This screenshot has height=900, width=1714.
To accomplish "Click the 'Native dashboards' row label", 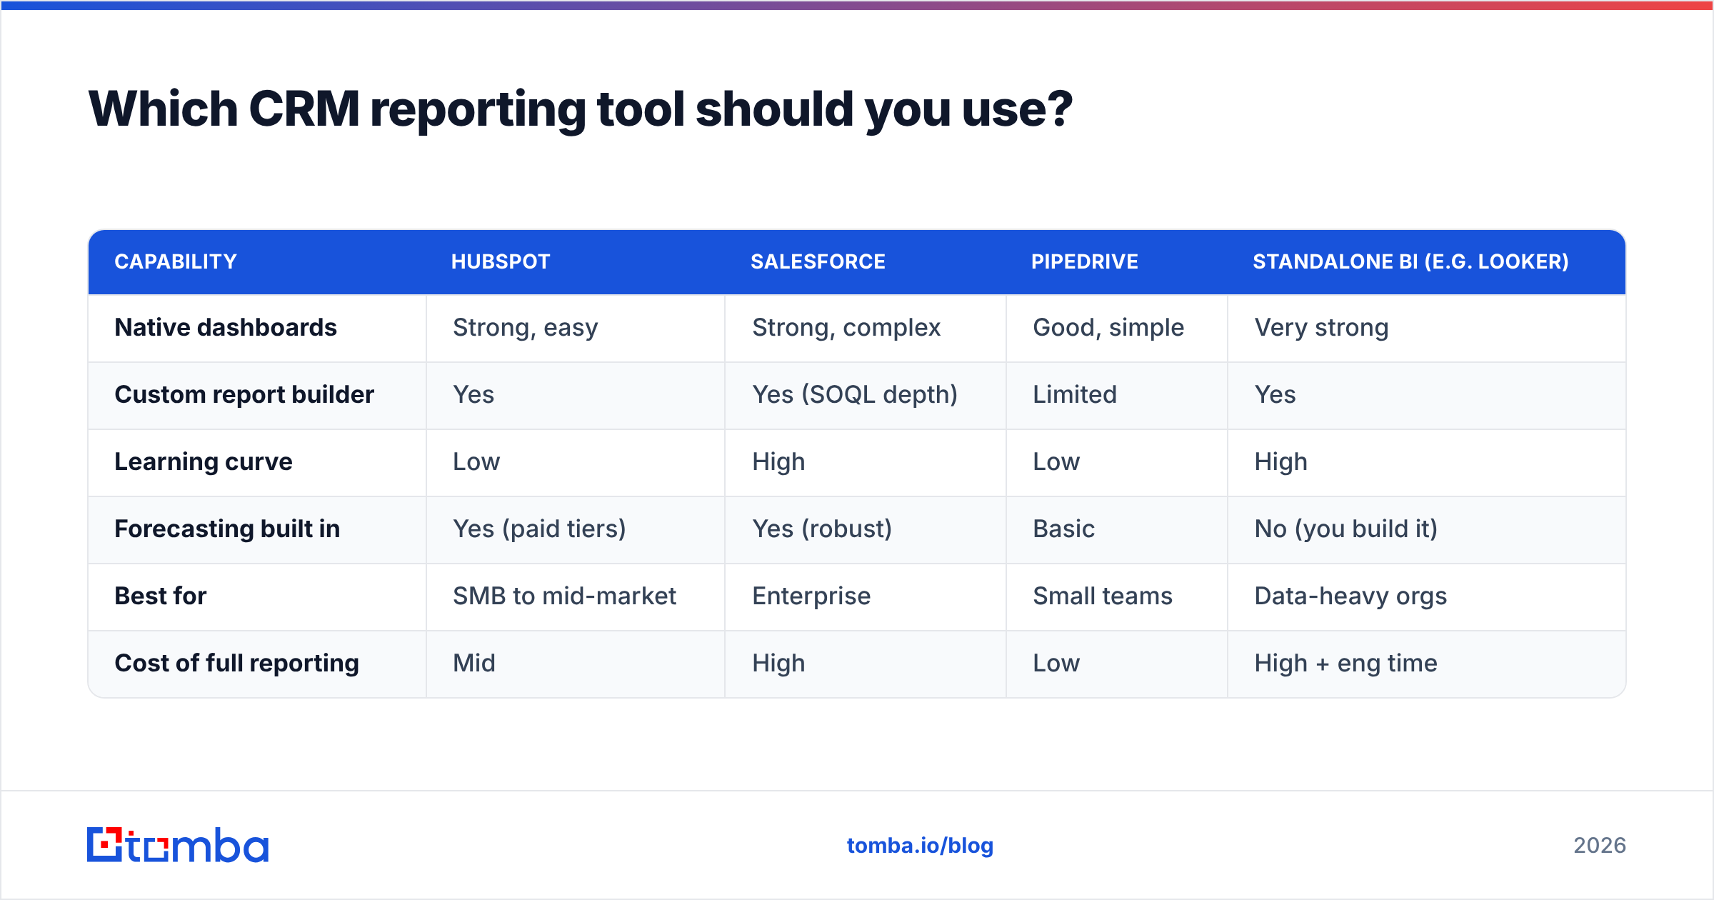I will (x=226, y=327).
